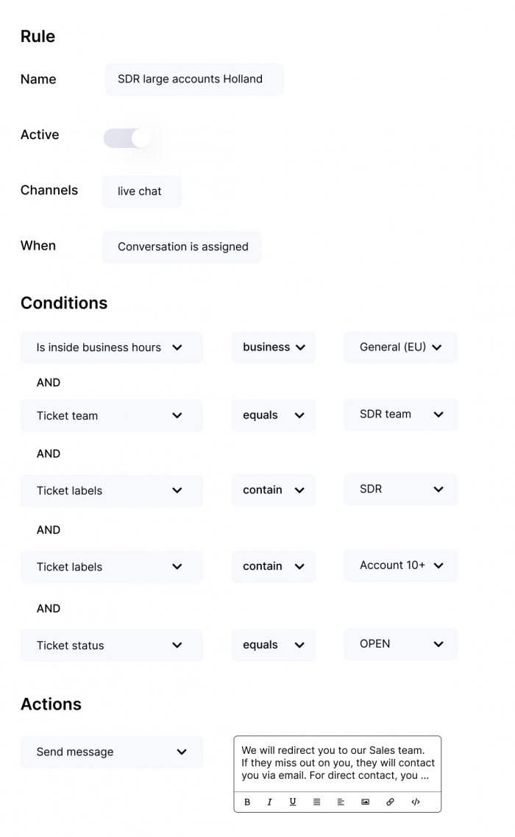Add a hyperlink using the link icon

point(390,802)
